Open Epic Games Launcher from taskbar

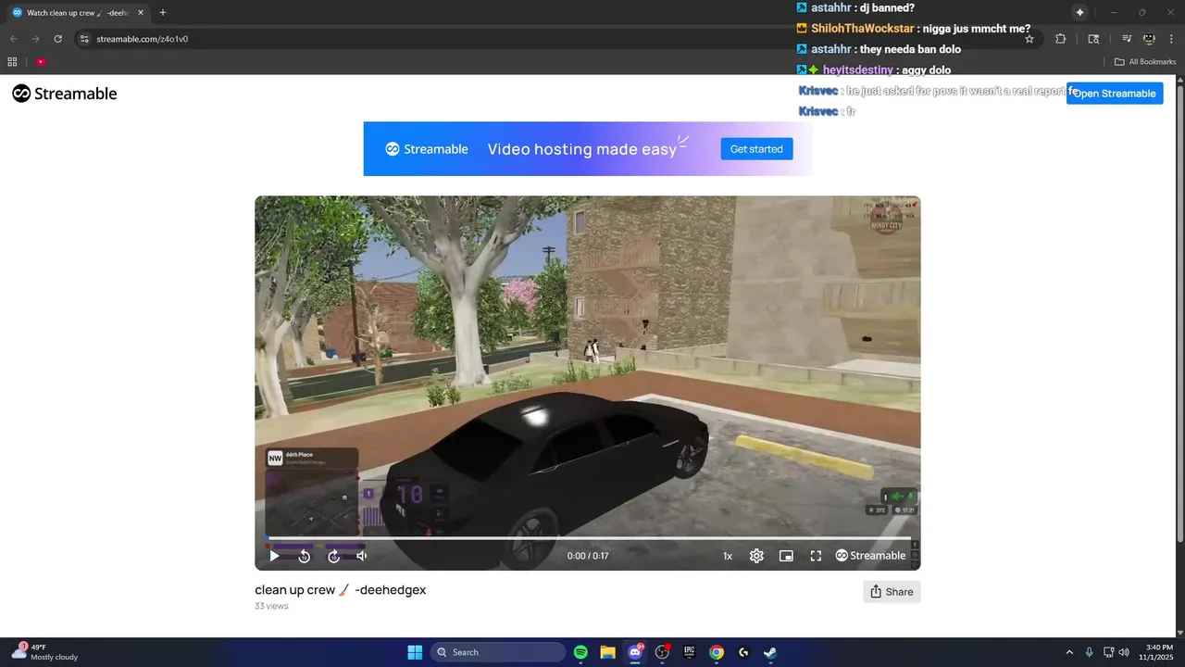[689, 652]
